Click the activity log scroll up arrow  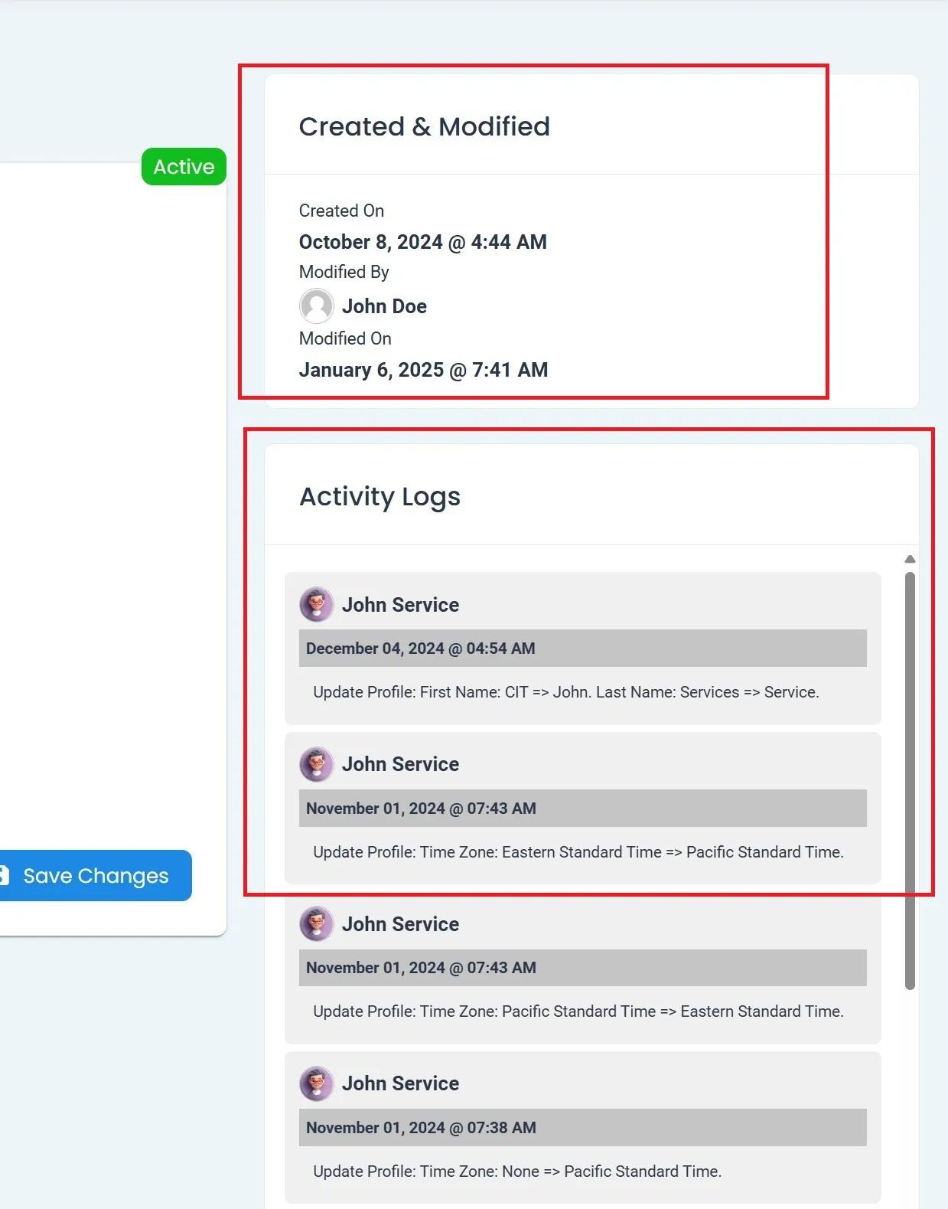coord(910,559)
